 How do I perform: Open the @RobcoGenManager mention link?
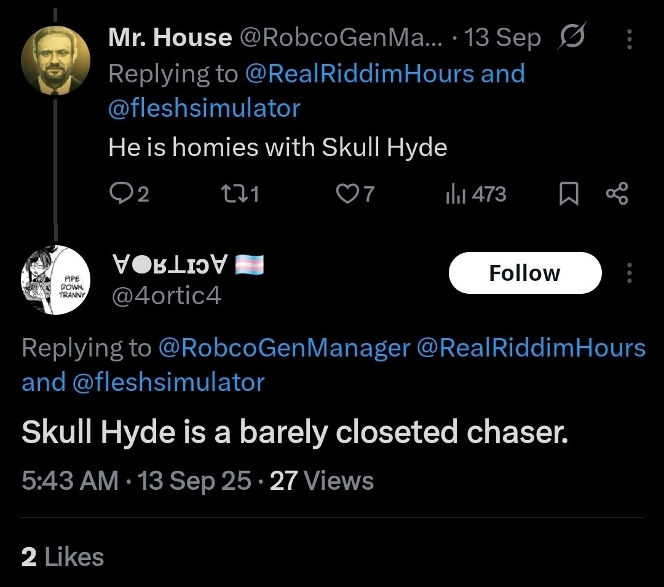[283, 348]
